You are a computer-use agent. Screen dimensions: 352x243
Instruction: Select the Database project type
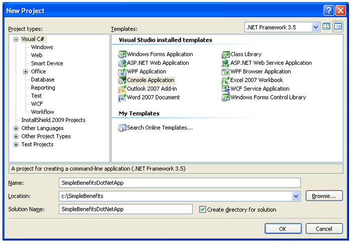pyautogui.click(x=43, y=79)
